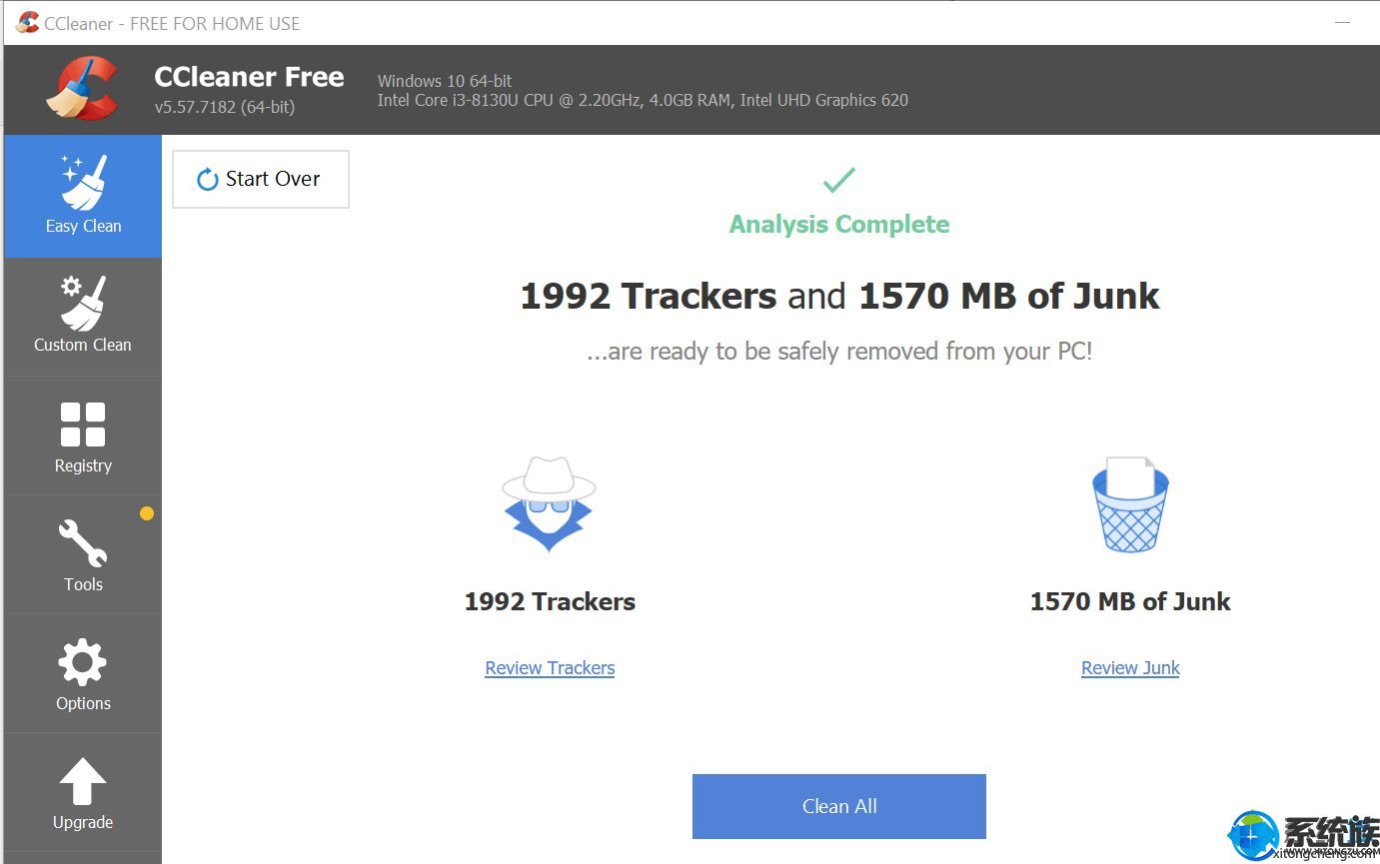Click the Windows 10 64-bit system info

[x=445, y=81]
